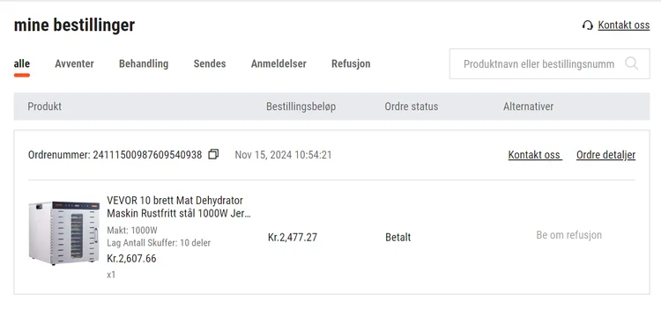Click Kontakt oss link in order row
Screen dimensions: 661x324
[535, 155]
